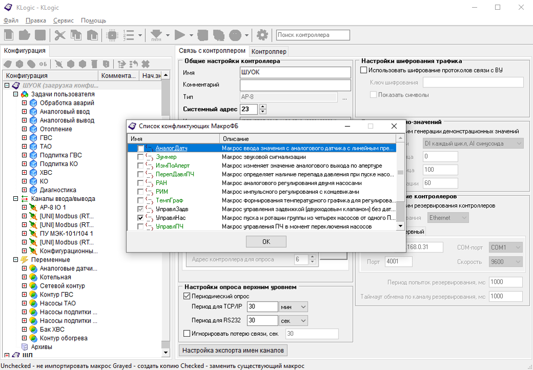The image size is (533, 370).
Task: Switch to the Контроллер tab
Action: (x=269, y=52)
